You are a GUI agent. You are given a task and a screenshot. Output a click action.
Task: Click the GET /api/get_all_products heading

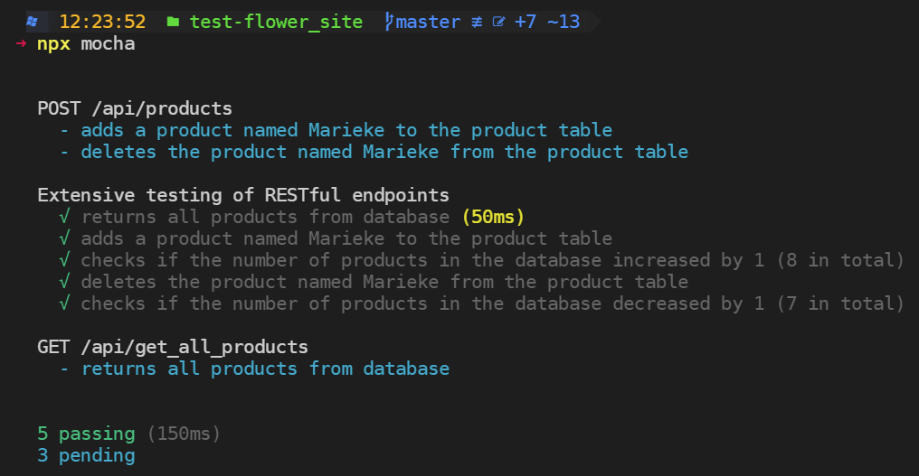click(x=173, y=347)
